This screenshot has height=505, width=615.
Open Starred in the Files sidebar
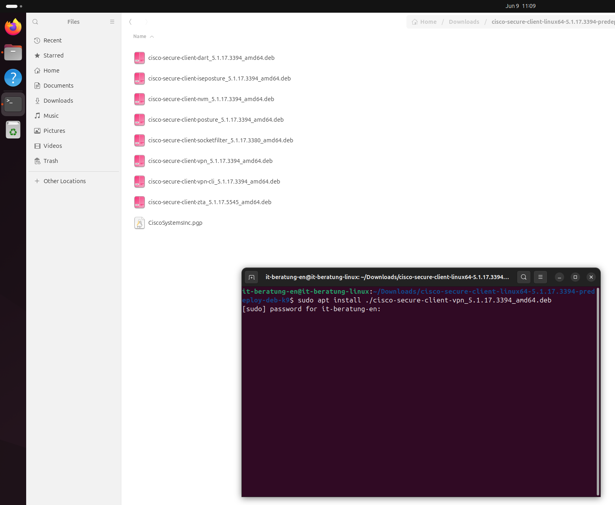tap(74, 55)
